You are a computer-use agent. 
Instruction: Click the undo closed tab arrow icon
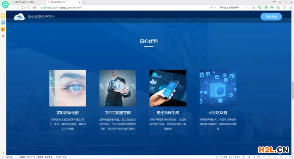click(284, 7)
